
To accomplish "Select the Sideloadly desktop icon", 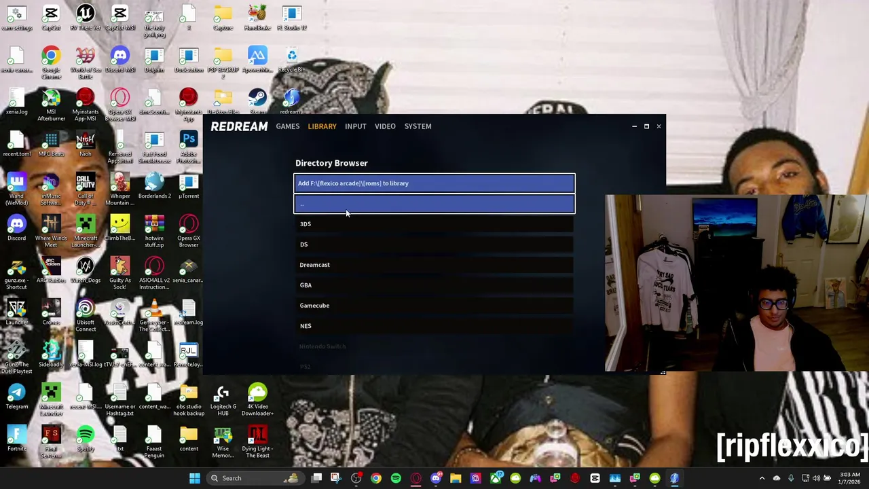I will click(51, 355).
